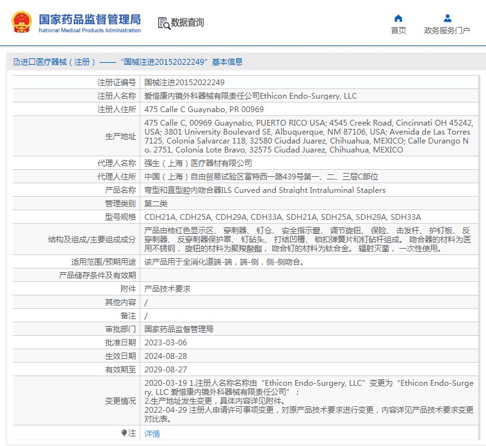
Task: Click the document icon before 进口医疗器械
Action: (17, 62)
